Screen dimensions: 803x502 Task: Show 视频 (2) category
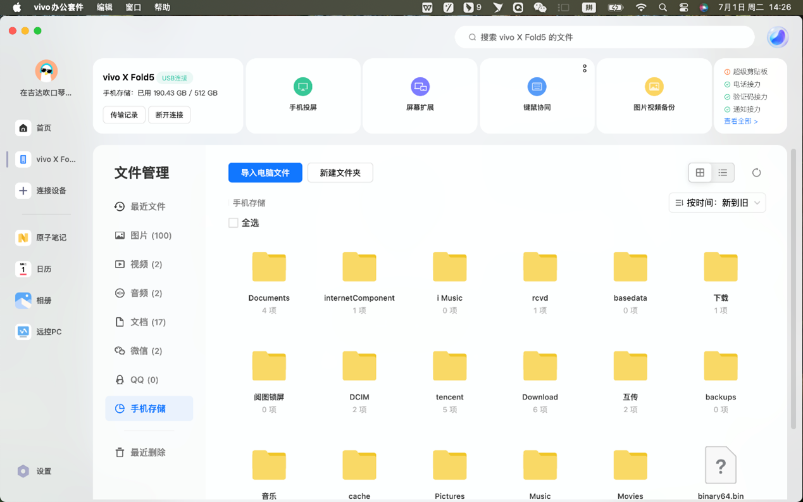click(149, 265)
